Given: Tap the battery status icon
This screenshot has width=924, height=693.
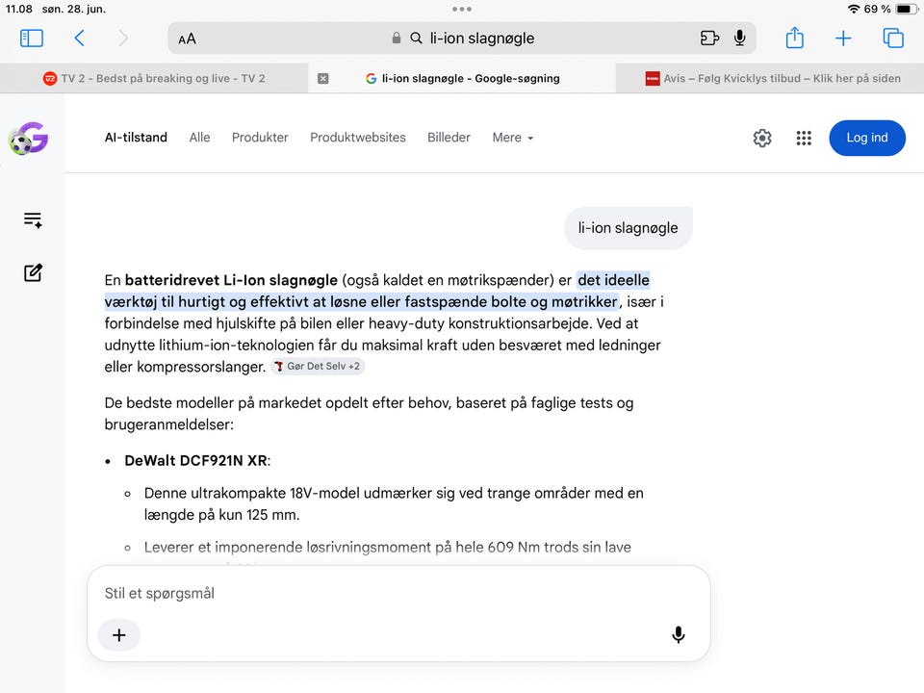Looking at the screenshot, I should point(907,9).
